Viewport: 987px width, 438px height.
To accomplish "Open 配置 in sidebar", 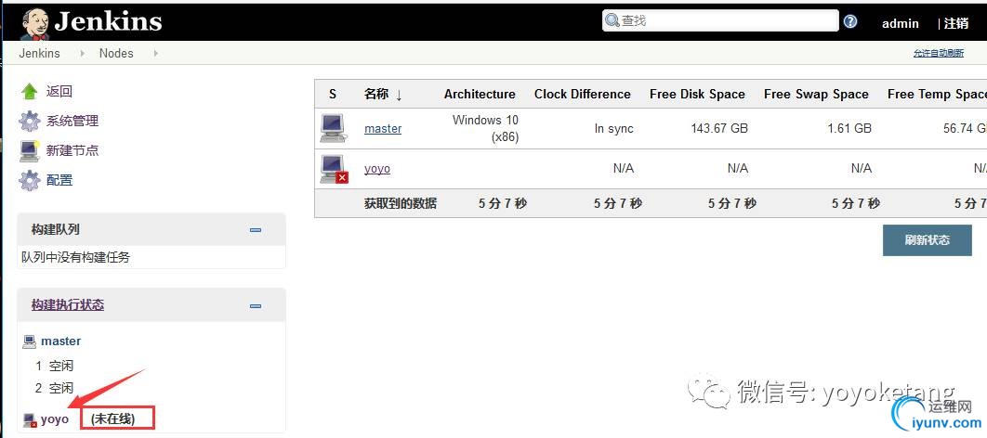I will (59, 180).
